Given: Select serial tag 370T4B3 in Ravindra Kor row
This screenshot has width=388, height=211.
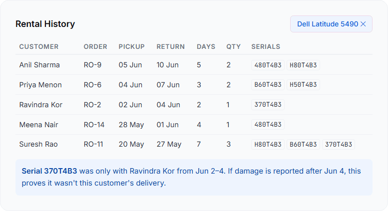Looking at the screenshot, I should [268, 105].
